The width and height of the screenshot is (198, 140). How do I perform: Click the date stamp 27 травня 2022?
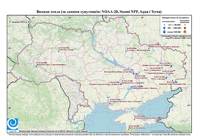pyautogui.click(x=21, y=22)
